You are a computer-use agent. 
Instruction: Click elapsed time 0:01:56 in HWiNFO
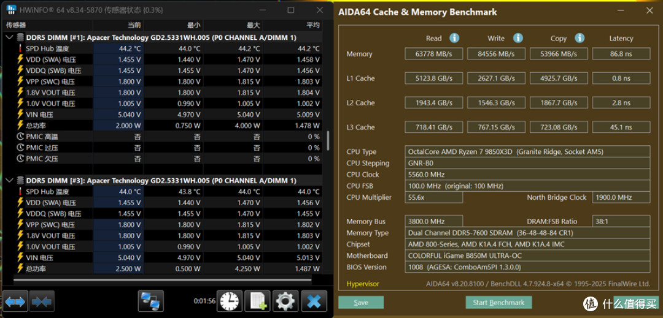click(204, 301)
